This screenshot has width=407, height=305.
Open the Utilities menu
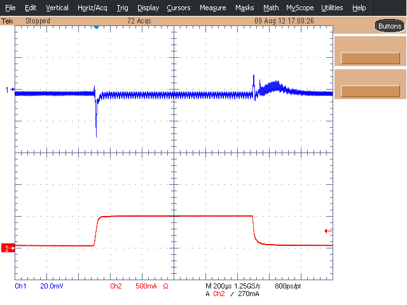click(332, 8)
